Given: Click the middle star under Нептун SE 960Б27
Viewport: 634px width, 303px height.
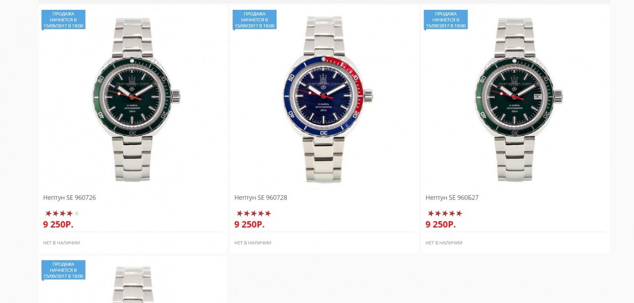Looking at the screenshot, I should [x=445, y=213].
